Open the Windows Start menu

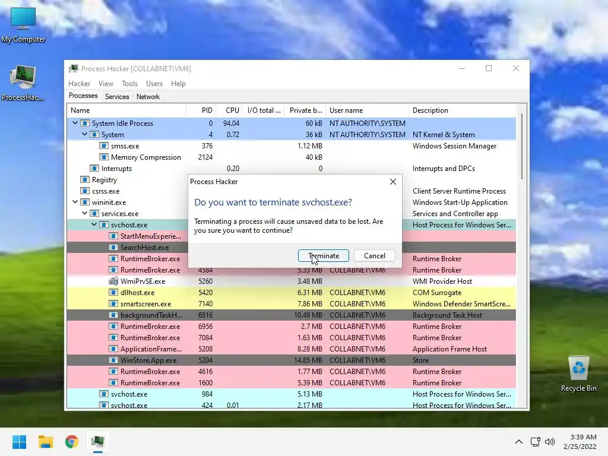point(20,442)
